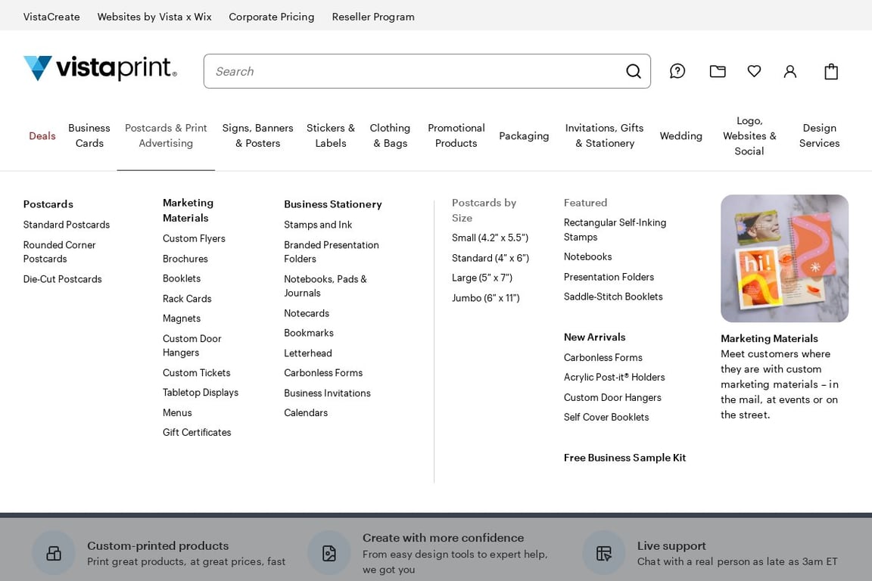Viewport: 872px width, 581px height.
Task: Open favorites heart icon
Action: [x=754, y=71]
